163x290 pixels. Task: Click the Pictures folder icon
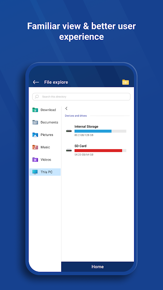tap(35, 134)
